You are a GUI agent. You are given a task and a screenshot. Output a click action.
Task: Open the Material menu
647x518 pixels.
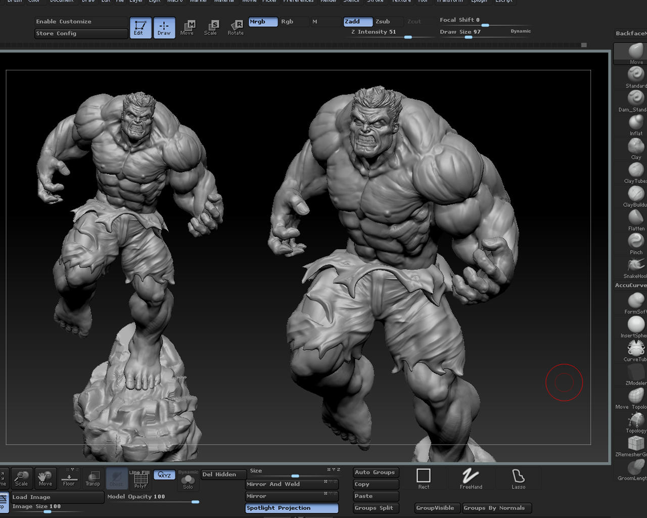(224, 2)
